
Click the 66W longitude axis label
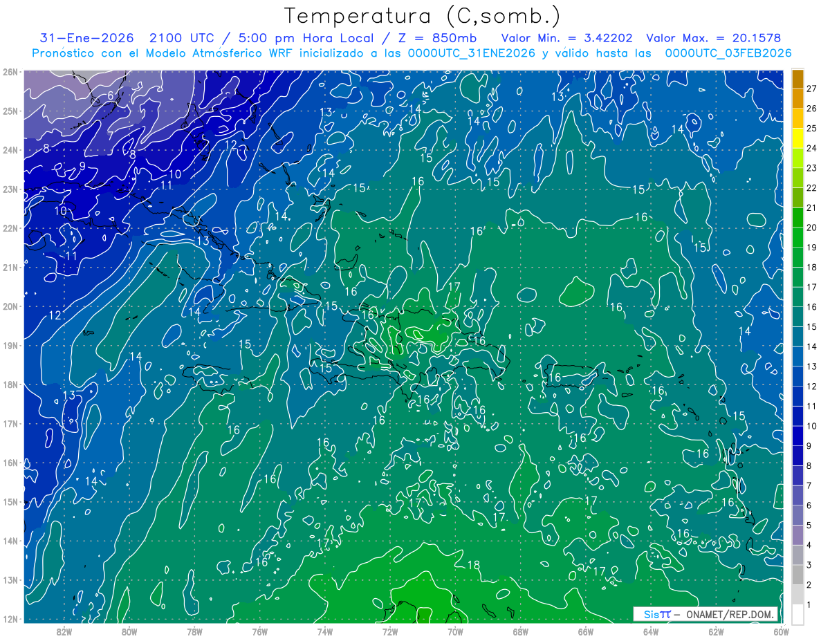pos(586,631)
